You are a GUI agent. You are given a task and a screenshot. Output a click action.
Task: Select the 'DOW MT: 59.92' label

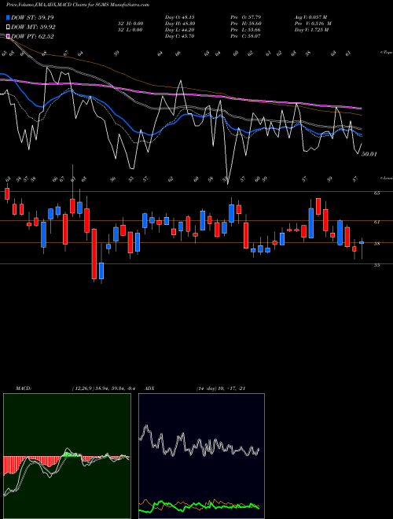33,28
